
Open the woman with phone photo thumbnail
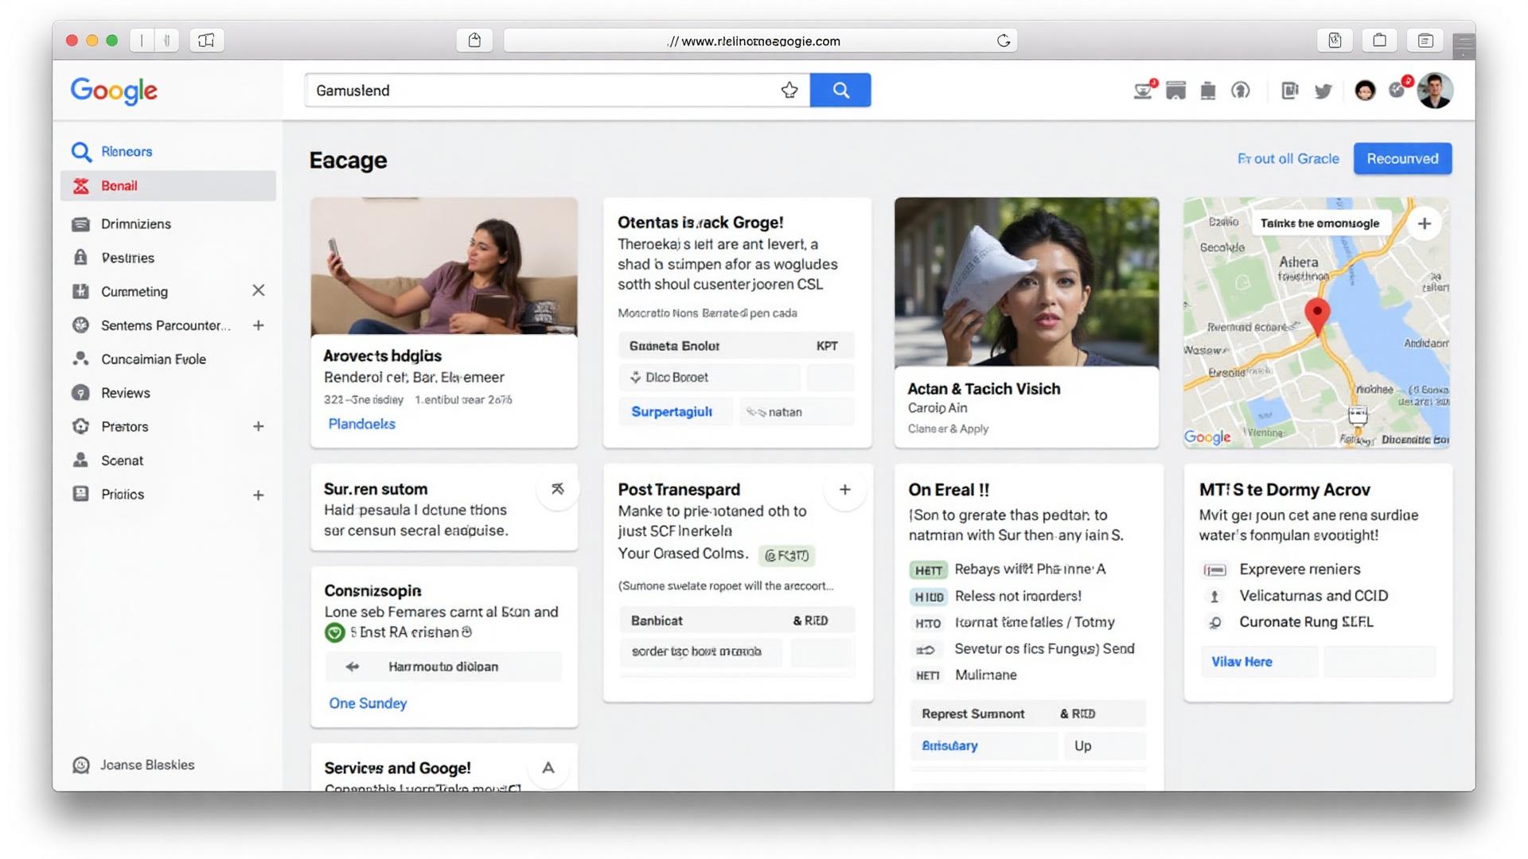tap(444, 266)
